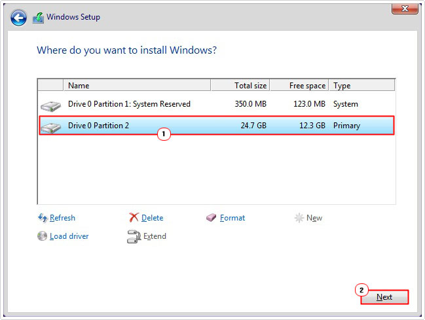Click the Refresh arrows icon

click(x=43, y=217)
